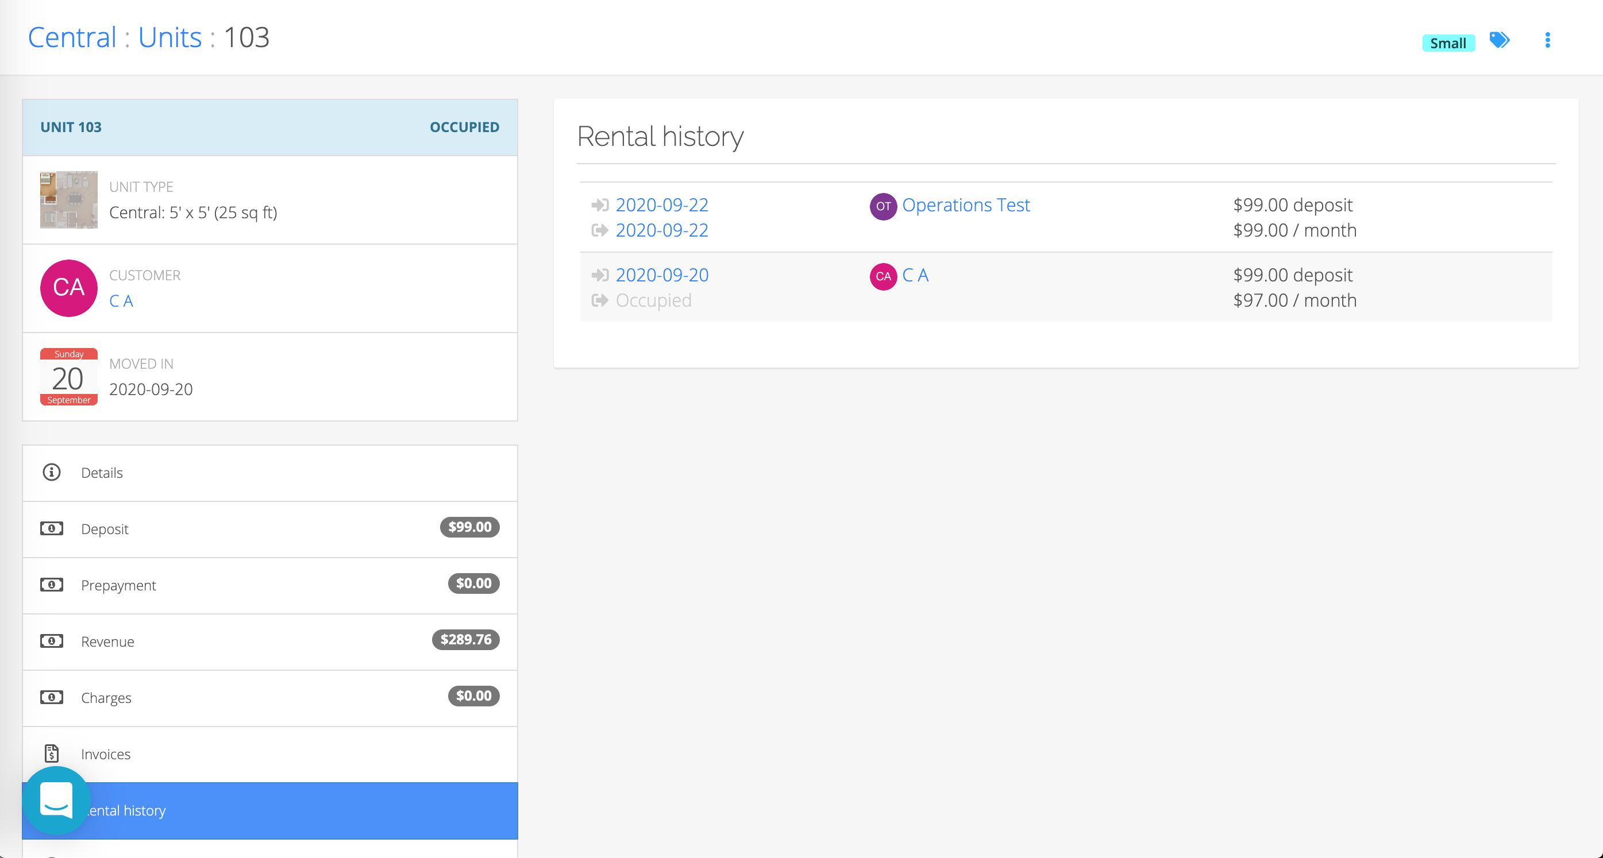This screenshot has height=858, width=1603.
Task: Open Operations Test customer link
Action: [x=965, y=204]
